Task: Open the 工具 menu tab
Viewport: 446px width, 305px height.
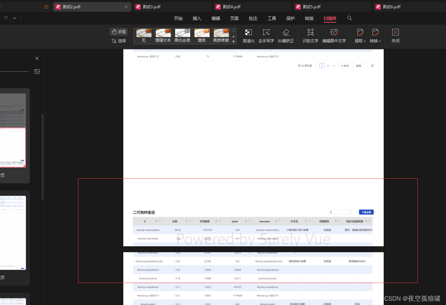Action: pyautogui.click(x=272, y=18)
